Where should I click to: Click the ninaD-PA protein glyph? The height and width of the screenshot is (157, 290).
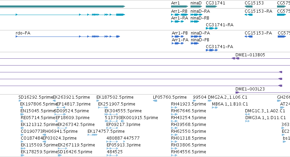(196, 37)
